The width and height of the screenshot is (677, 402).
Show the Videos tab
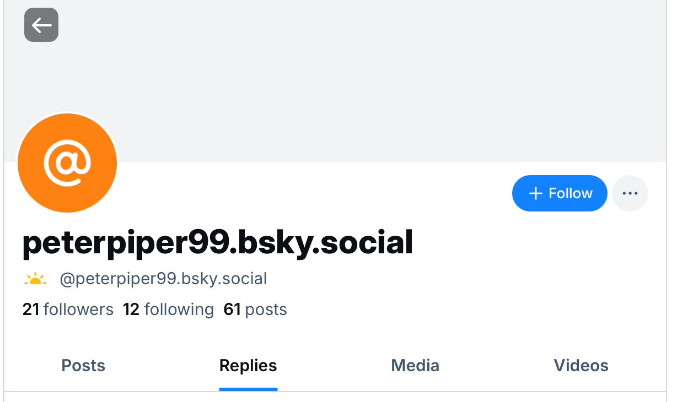(581, 366)
